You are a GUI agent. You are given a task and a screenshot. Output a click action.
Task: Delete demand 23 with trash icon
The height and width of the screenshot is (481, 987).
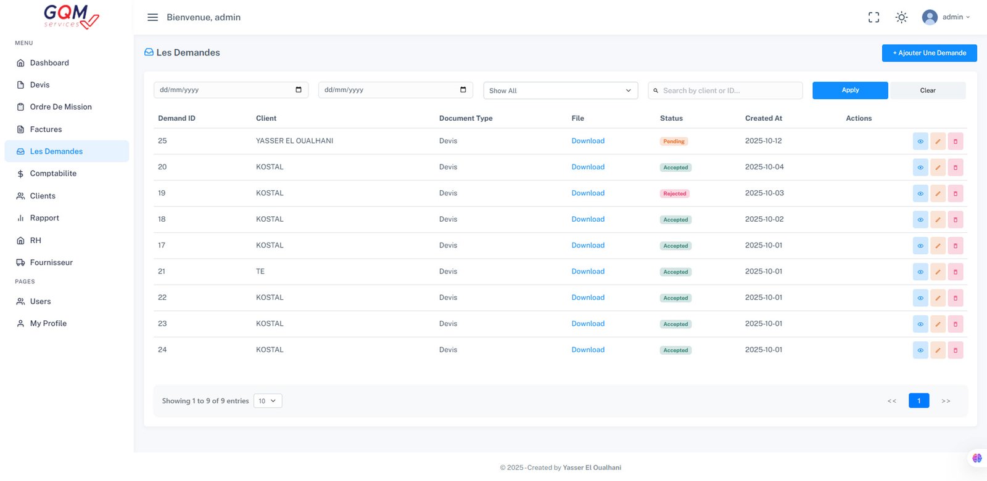click(956, 324)
